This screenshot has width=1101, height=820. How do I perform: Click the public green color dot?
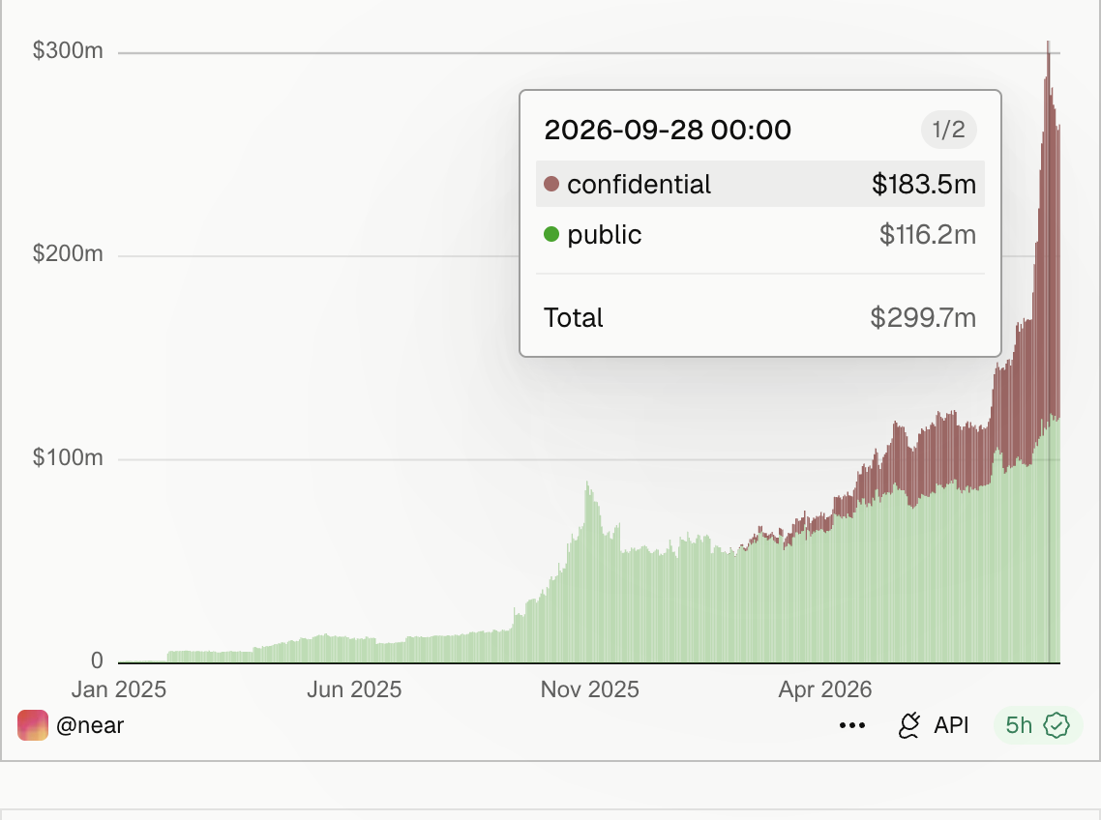click(551, 234)
